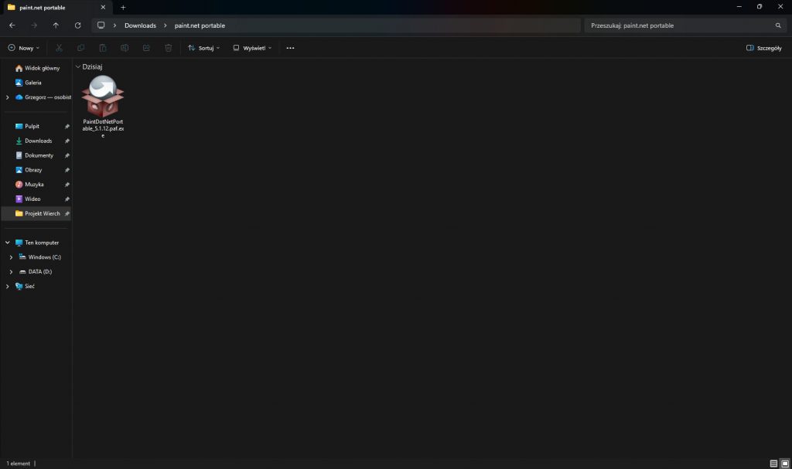The height and width of the screenshot is (469, 792).
Task: Open Projekt Wierch folder in sidebar
Action: [x=42, y=213]
